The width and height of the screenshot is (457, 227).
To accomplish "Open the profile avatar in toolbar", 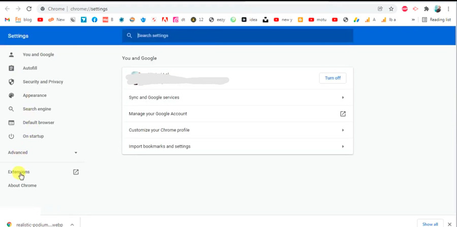I will [438, 9].
